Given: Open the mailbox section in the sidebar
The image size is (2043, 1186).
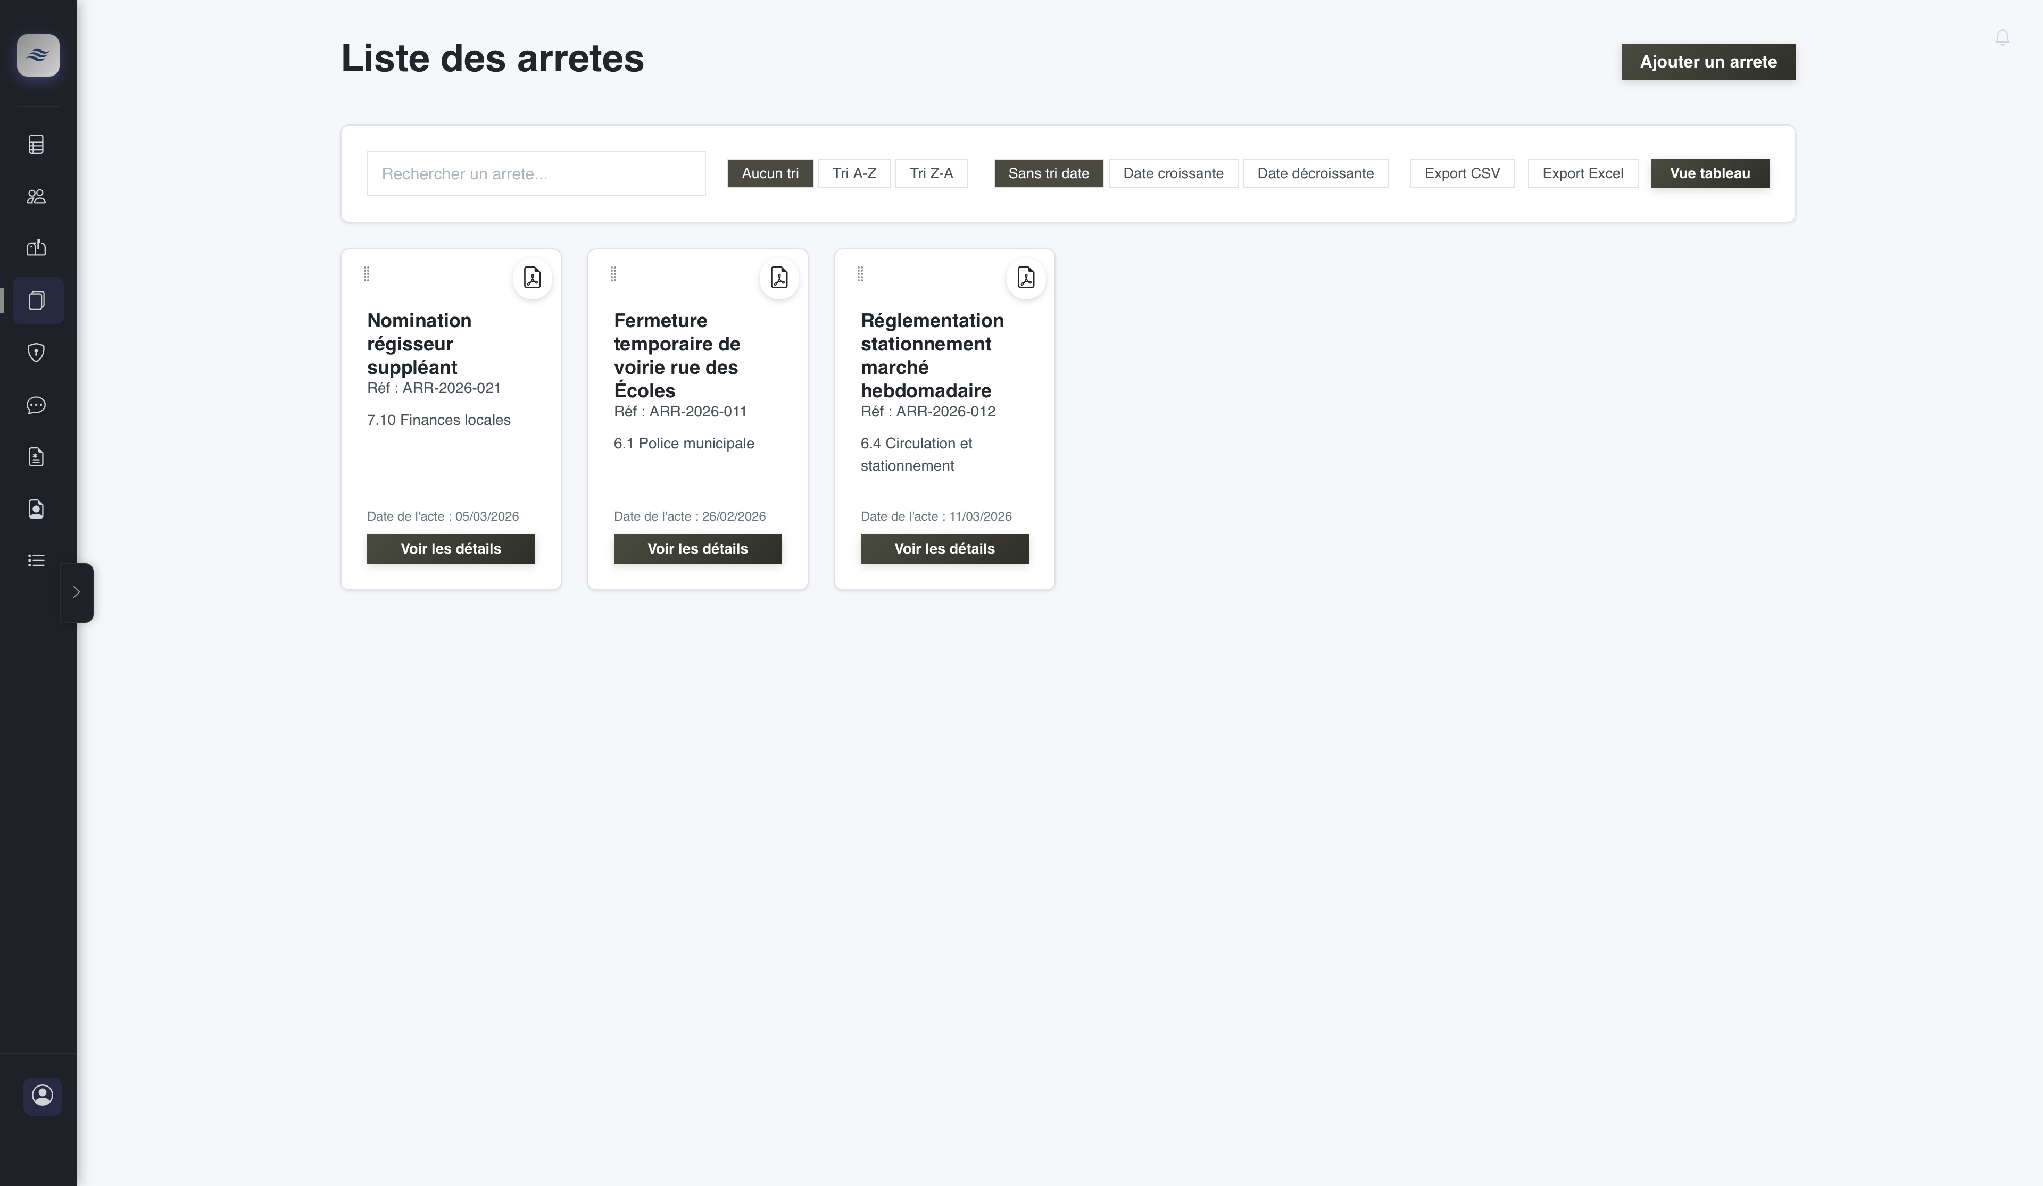Looking at the screenshot, I should [x=37, y=247].
